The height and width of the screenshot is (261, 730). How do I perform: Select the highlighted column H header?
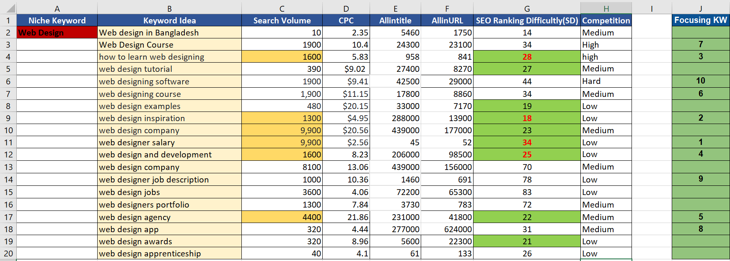click(x=606, y=8)
